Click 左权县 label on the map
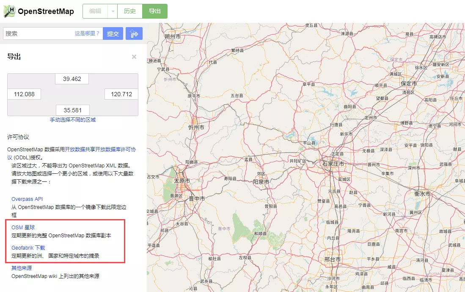465x292 pixels. click(x=245, y=258)
